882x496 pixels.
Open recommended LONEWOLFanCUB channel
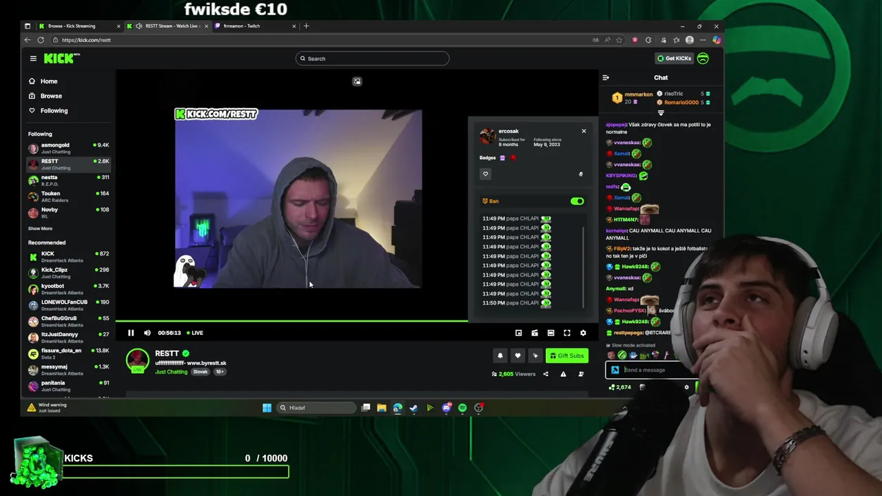(x=68, y=304)
